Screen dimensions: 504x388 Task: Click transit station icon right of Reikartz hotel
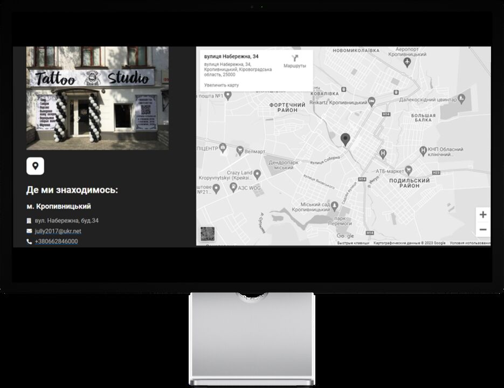396,92
